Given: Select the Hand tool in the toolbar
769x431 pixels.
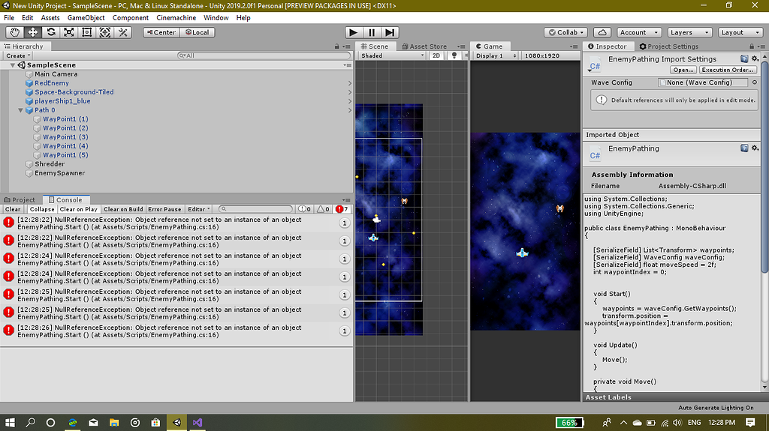Looking at the screenshot, I should coord(15,32).
